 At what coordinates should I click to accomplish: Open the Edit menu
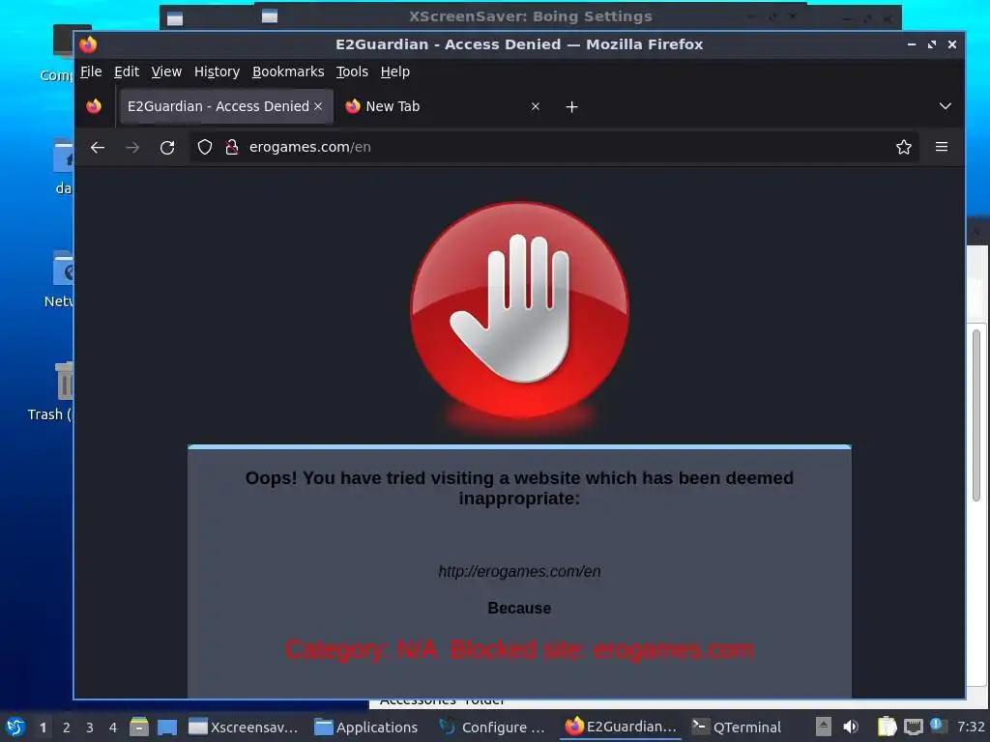[127, 71]
